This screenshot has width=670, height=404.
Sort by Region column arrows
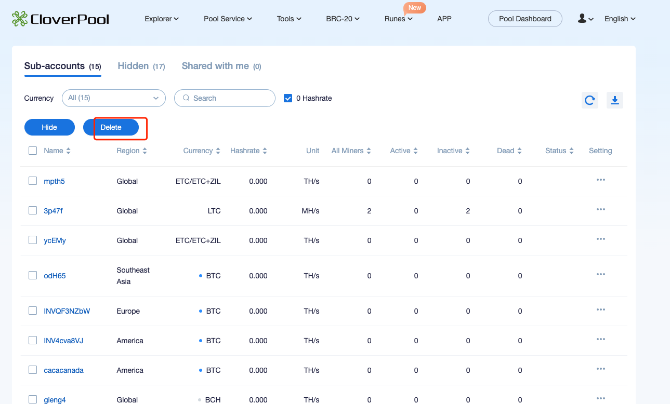tap(144, 151)
